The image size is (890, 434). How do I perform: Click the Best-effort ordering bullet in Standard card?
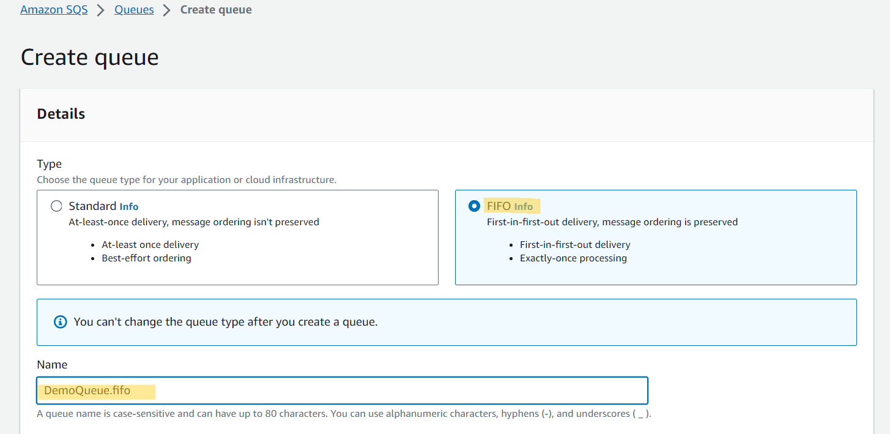point(146,258)
